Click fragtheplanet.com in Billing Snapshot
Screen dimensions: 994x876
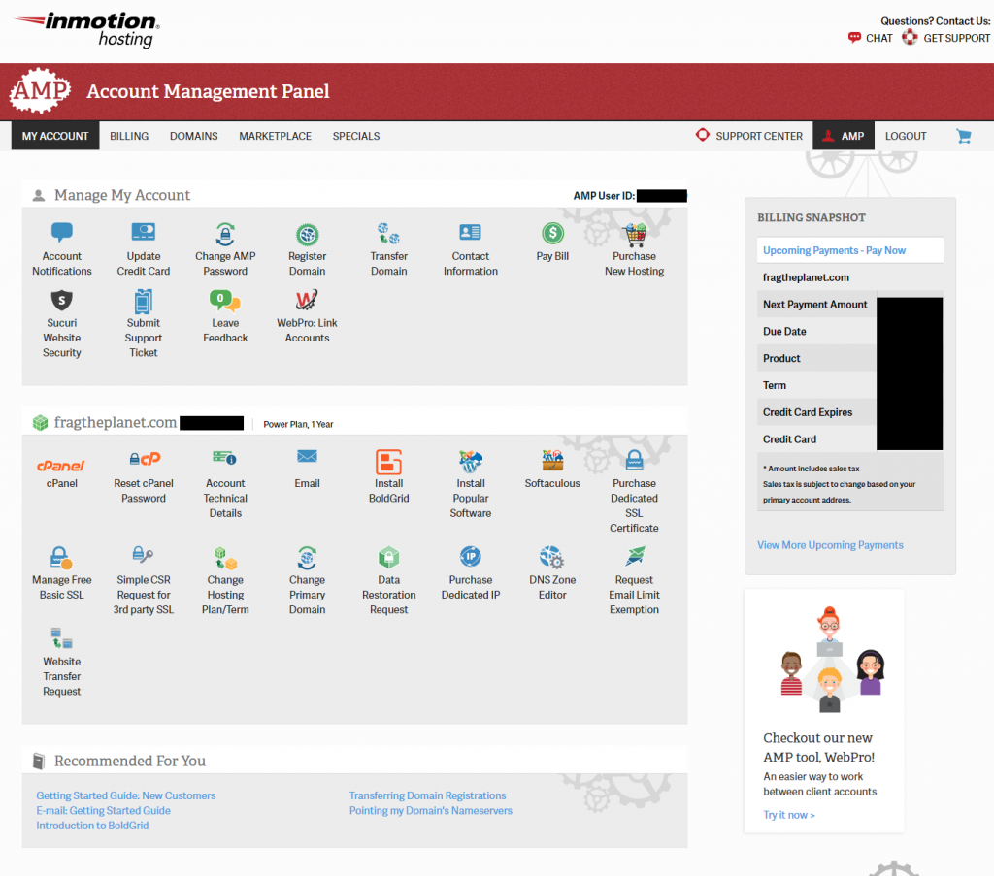pyautogui.click(x=806, y=277)
